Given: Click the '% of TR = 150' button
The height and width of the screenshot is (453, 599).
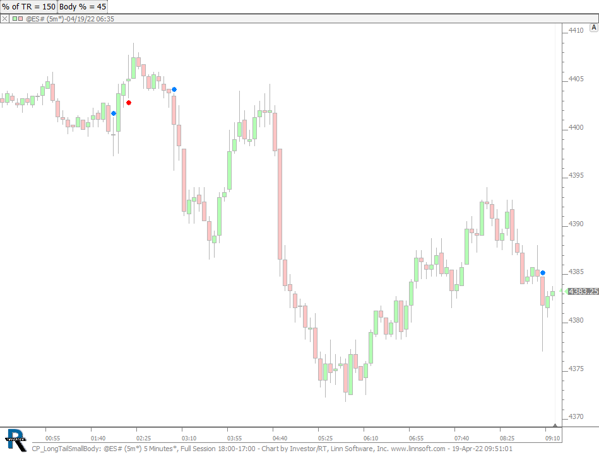Looking at the screenshot, I should pos(28,6).
